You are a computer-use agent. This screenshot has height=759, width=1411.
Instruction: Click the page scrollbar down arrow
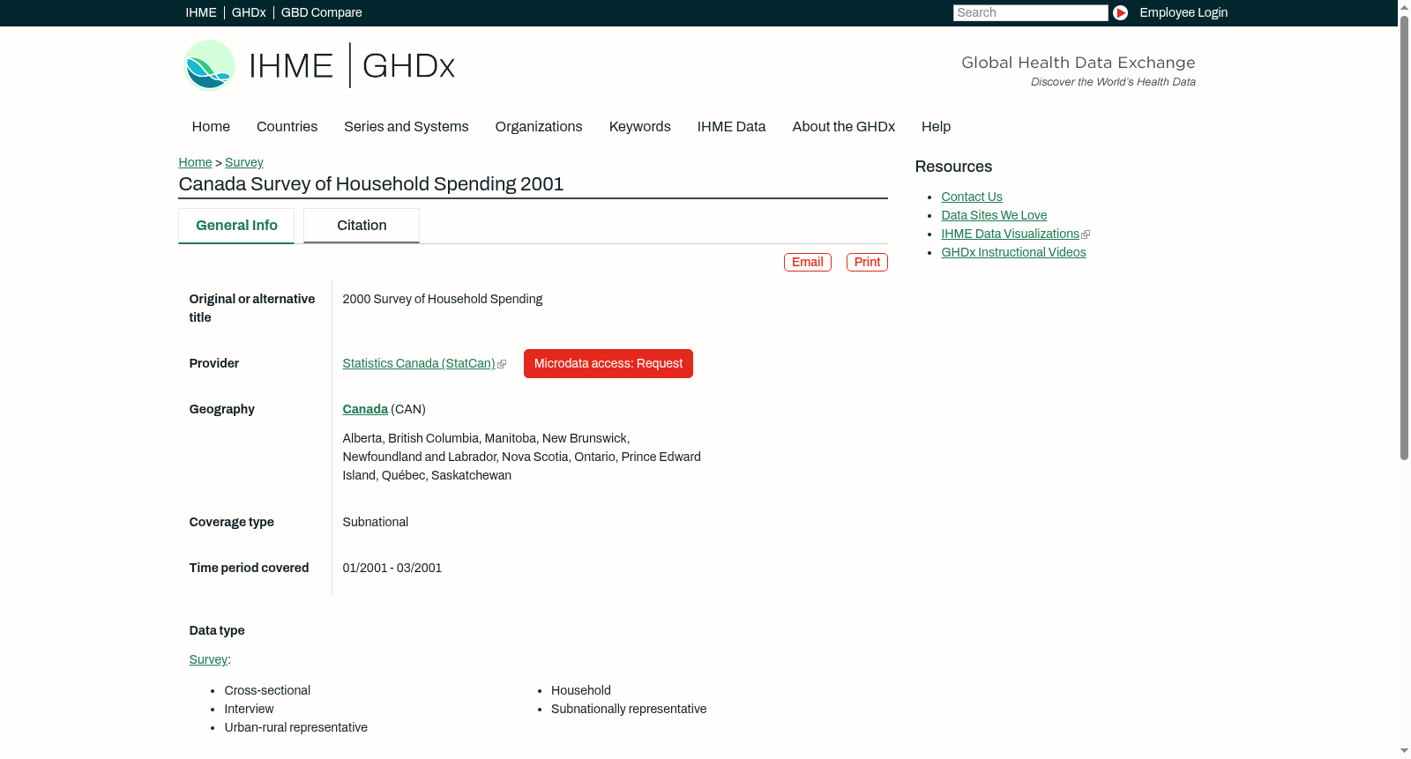(1404, 751)
